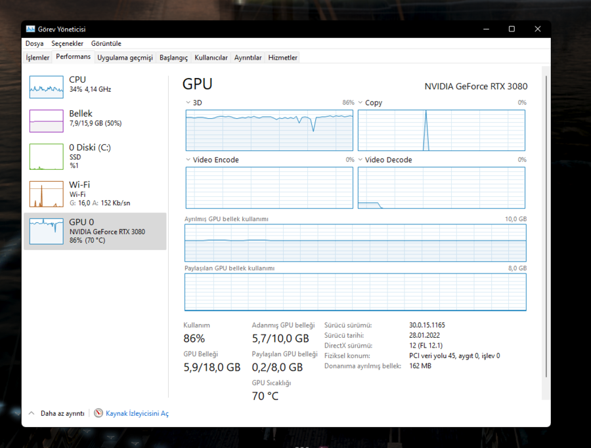The width and height of the screenshot is (591, 448).
Task: Click the Paylaşılan GPU bellek kullanımı graph
Action: coord(355,292)
